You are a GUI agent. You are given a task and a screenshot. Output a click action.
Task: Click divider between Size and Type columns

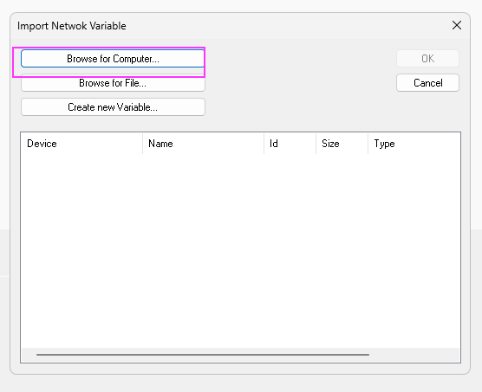click(x=368, y=144)
